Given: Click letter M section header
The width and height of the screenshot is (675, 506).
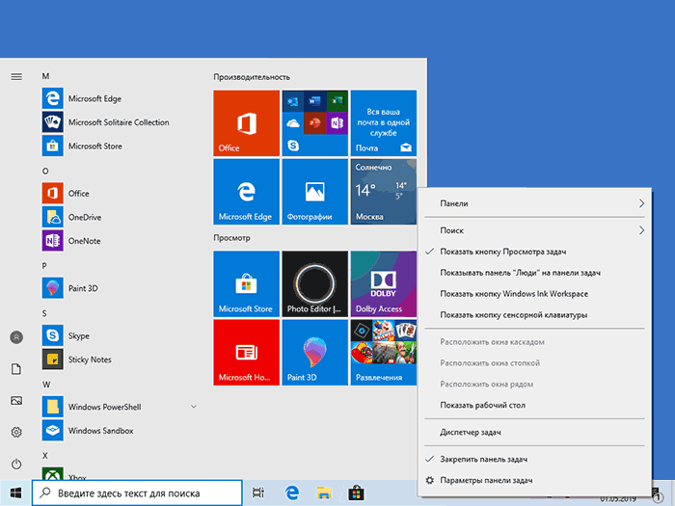Looking at the screenshot, I should [45, 76].
